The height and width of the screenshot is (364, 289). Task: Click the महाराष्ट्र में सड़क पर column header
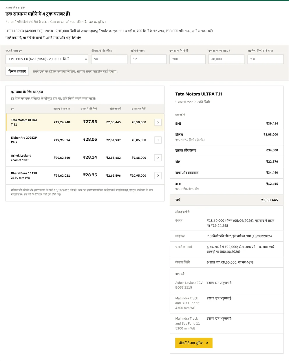tap(62, 109)
